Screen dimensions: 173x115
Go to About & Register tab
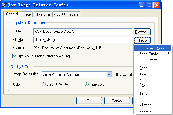click(67, 14)
